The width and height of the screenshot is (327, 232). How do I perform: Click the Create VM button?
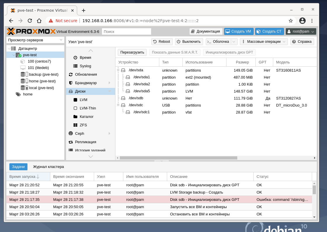[238, 31]
